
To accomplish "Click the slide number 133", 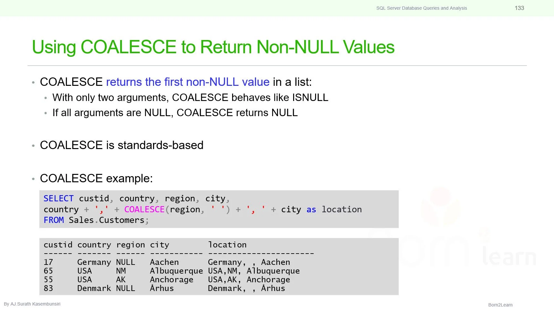I will coord(519,8).
